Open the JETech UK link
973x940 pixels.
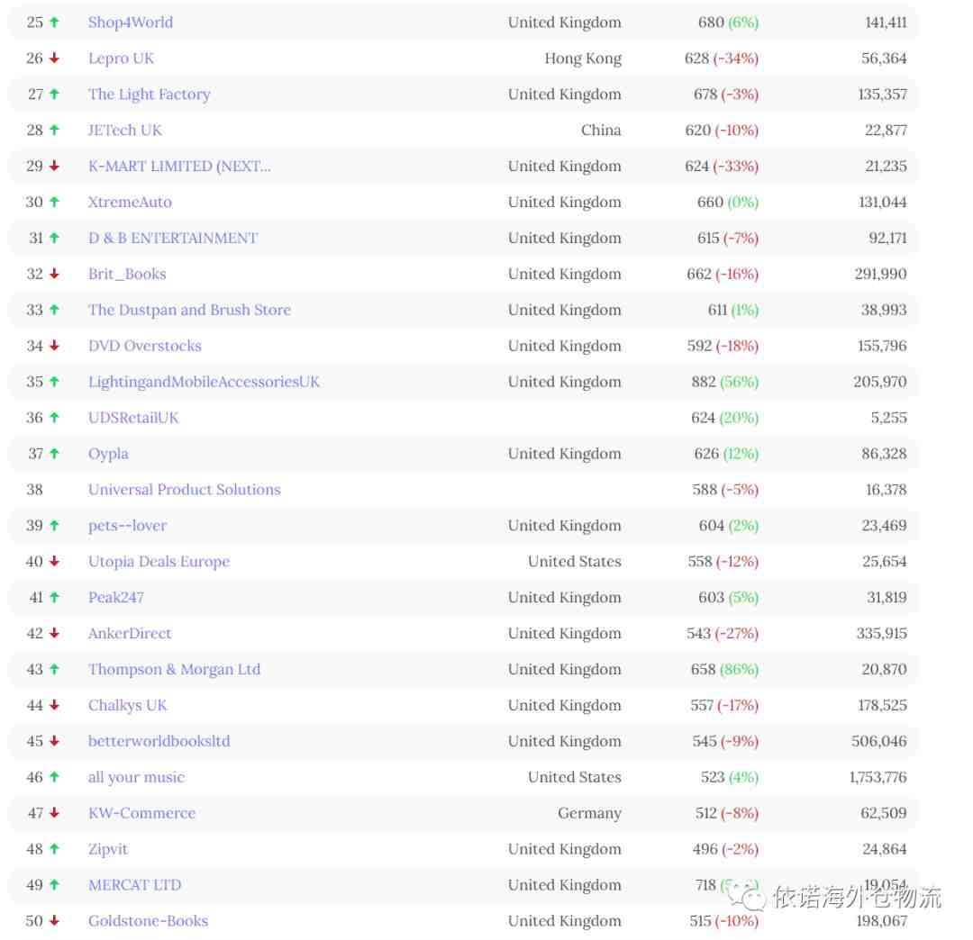[124, 131]
